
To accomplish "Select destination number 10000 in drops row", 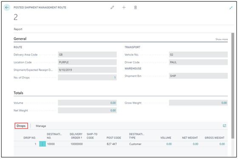I will 51,144.
